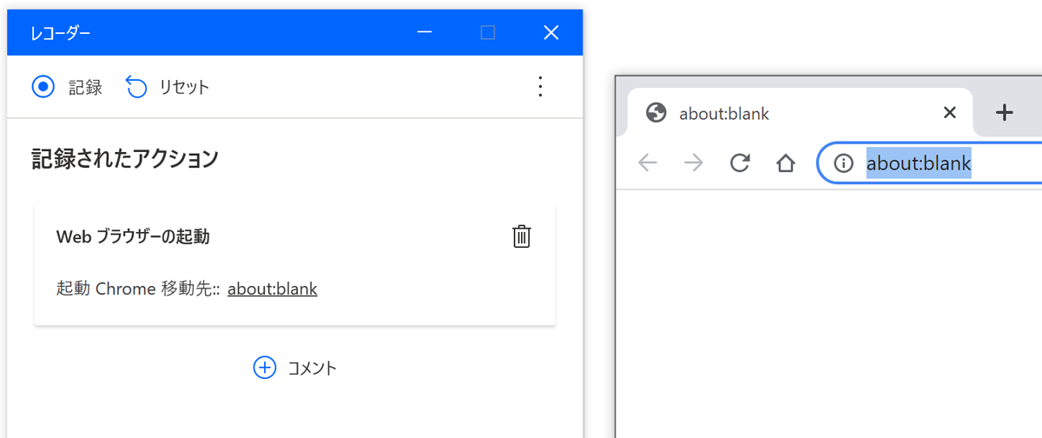Go to the Chrome home page icon
This screenshot has width=1042, height=438.
click(786, 163)
